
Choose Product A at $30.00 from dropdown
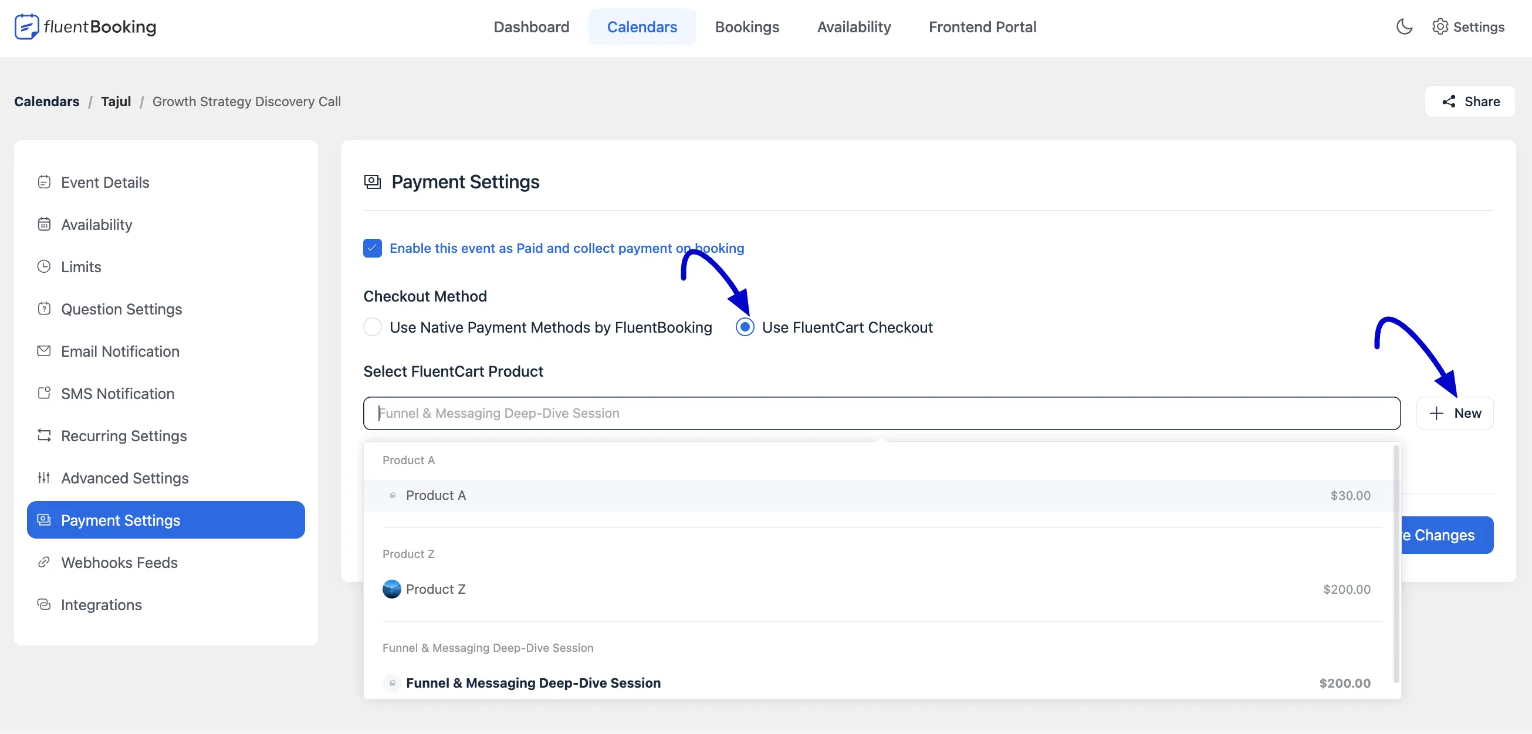point(879,495)
